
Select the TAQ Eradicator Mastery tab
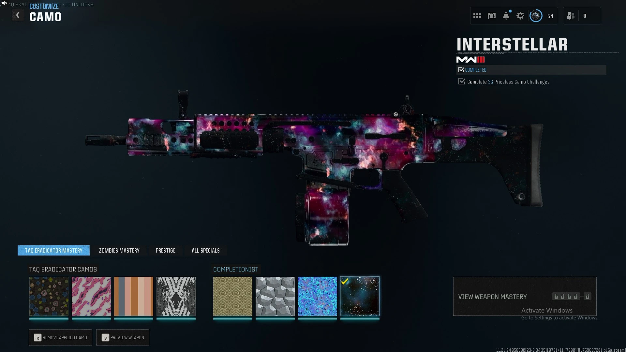pos(53,250)
